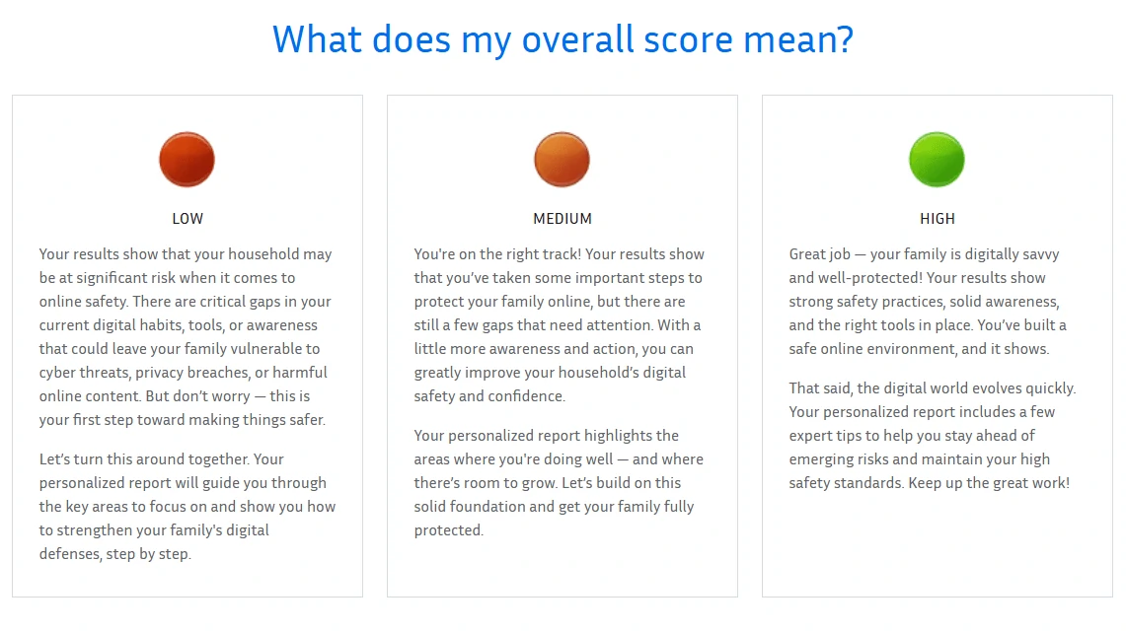This screenshot has width=1126, height=632.
Task: Click the 'You're on the right track!' paragraph
Action: pos(560,325)
